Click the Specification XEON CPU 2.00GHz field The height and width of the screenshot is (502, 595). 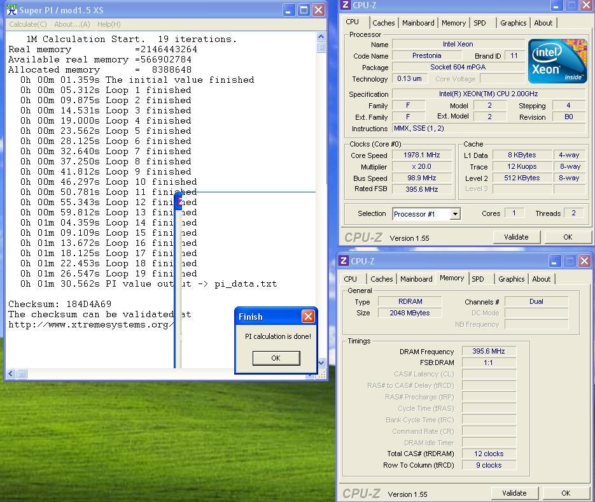click(x=489, y=94)
